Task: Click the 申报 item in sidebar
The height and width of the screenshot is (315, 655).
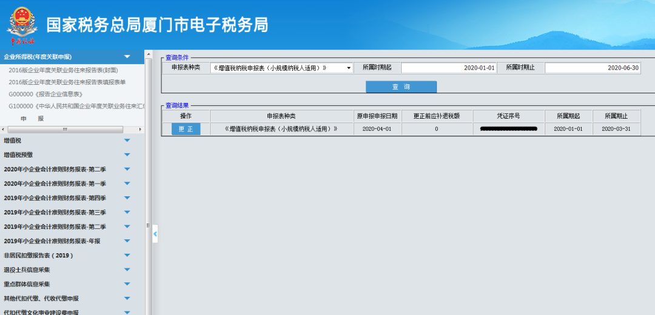Action: click(32, 119)
